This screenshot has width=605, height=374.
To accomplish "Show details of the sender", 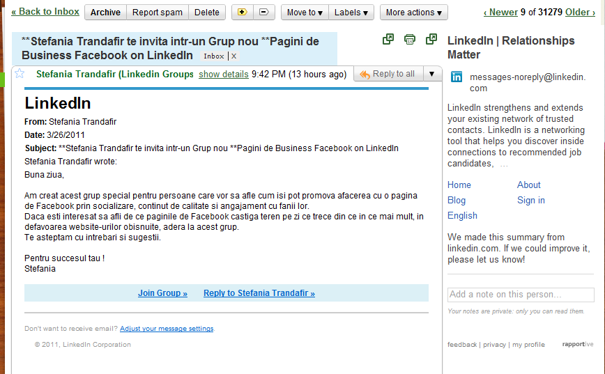I will (x=224, y=74).
